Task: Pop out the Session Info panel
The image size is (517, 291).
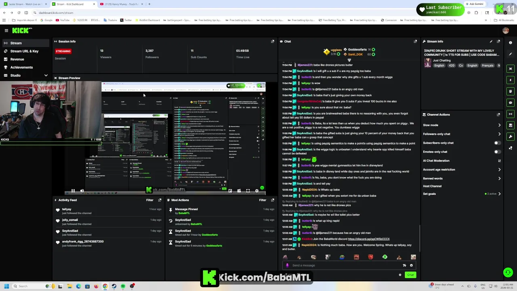Action: click(x=273, y=41)
